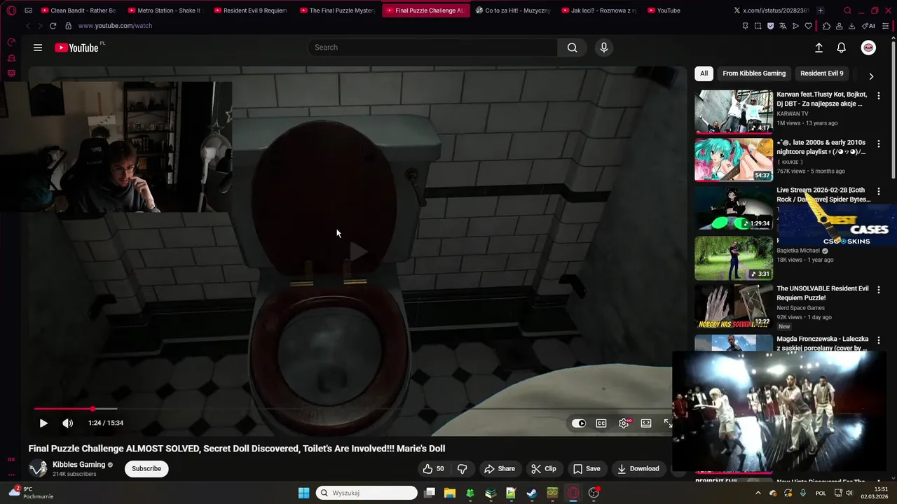The image size is (897, 504).
Task: Focus the YouTube search field
Action: [432, 48]
